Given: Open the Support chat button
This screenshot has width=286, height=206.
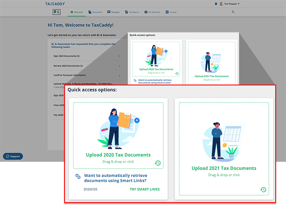Looking at the screenshot, I should (x=13, y=156).
